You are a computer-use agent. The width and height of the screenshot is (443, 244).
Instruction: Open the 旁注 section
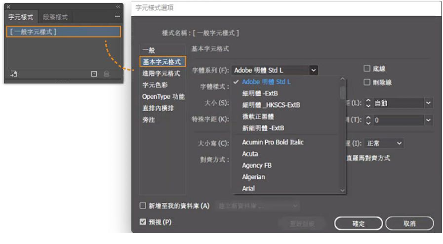click(149, 120)
